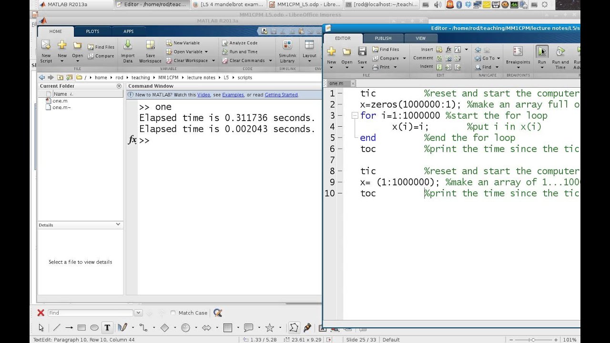This screenshot has width=610, height=343.
Task: Close the Impress find toolbar
Action: (x=41, y=313)
